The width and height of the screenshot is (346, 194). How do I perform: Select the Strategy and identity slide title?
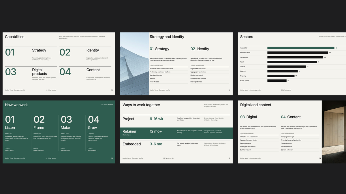(167, 37)
